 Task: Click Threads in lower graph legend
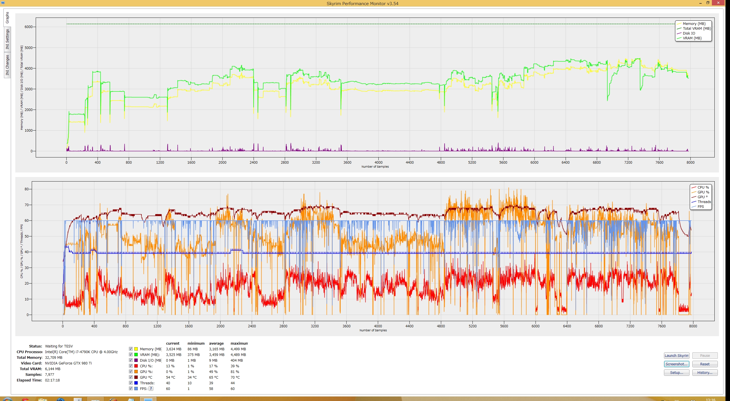point(704,202)
